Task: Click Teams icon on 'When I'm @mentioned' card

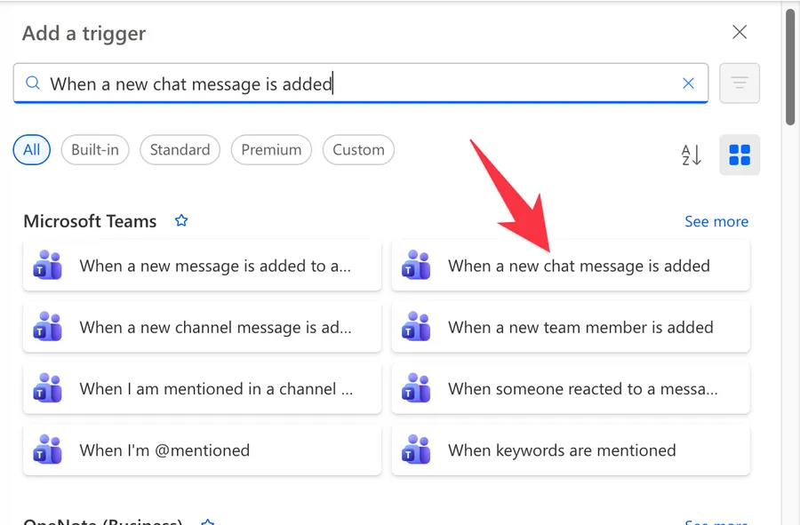Action: pos(47,449)
